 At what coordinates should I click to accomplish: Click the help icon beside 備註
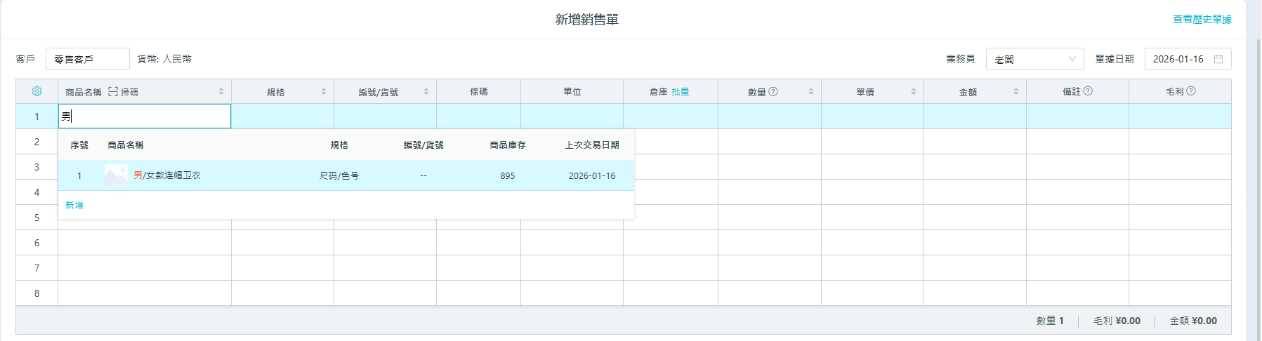pos(1088,91)
